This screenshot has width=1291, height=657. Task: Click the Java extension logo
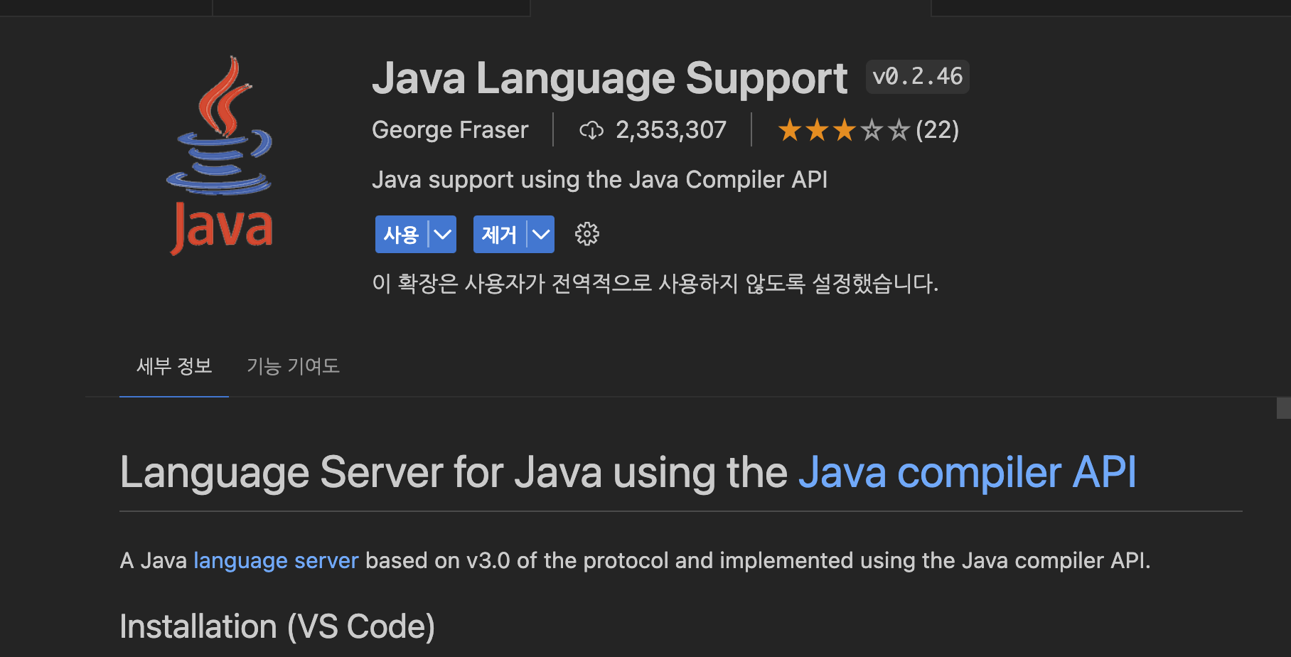[220, 156]
